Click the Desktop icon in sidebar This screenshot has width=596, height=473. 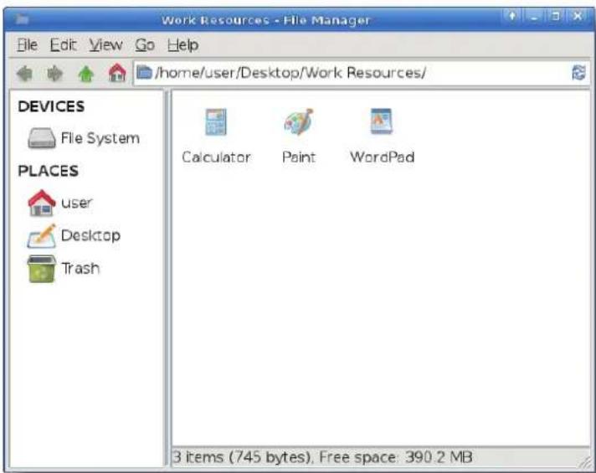coord(41,236)
